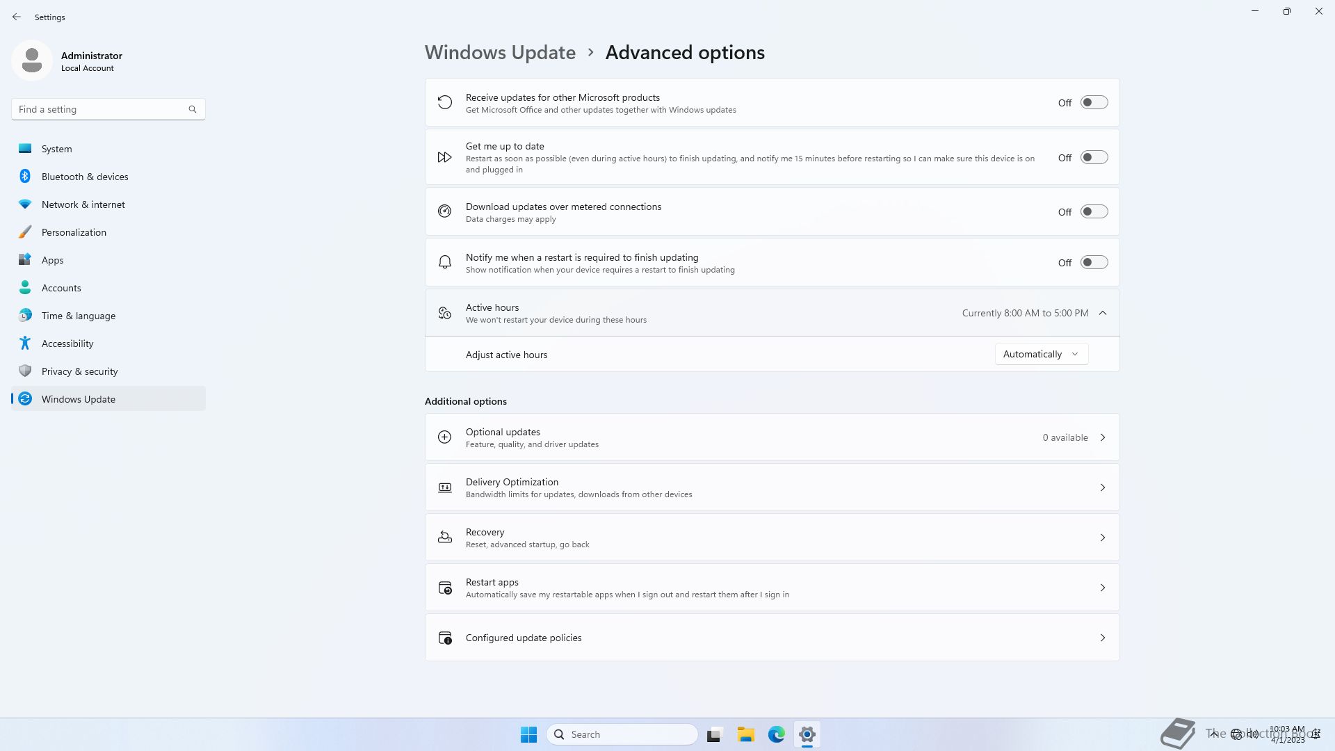Click the taskbar clock showing 10:03 AM
Image resolution: width=1335 pixels, height=751 pixels.
[1287, 734]
